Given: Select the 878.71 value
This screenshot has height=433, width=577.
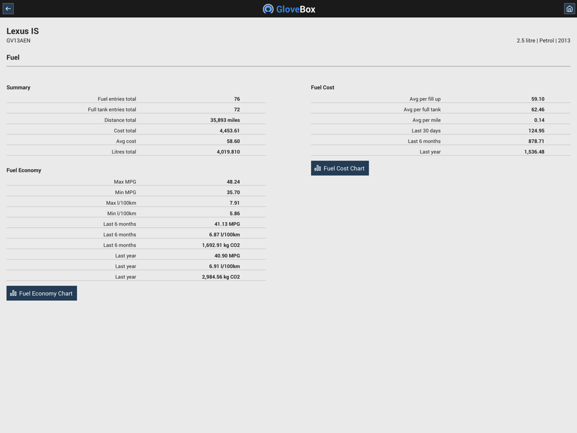Looking at the screenshot, I should (536, 141).
